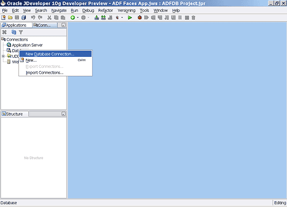Click the Run Manager toolbar icon
The image size is (287, 207).
click(x=117, y=18)
